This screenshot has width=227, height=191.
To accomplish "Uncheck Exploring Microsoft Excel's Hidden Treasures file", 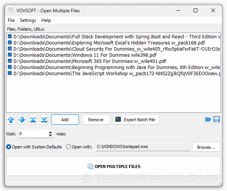I will point(10,43).
